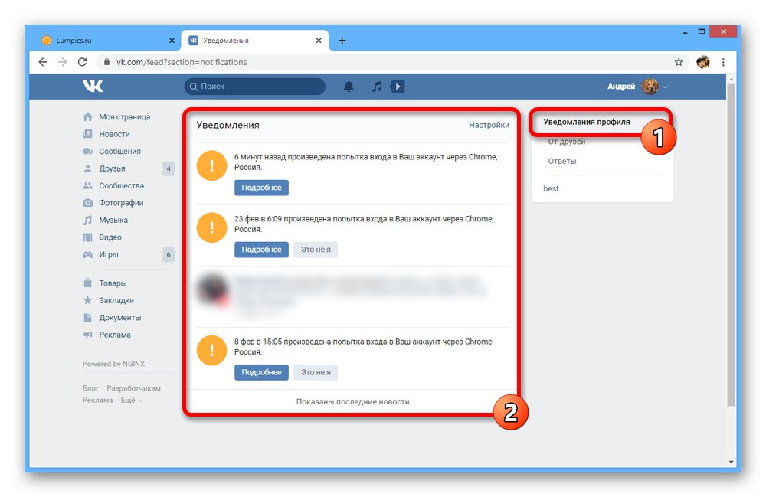Click the orange warning icon of 6 минут назад alert

211,165
